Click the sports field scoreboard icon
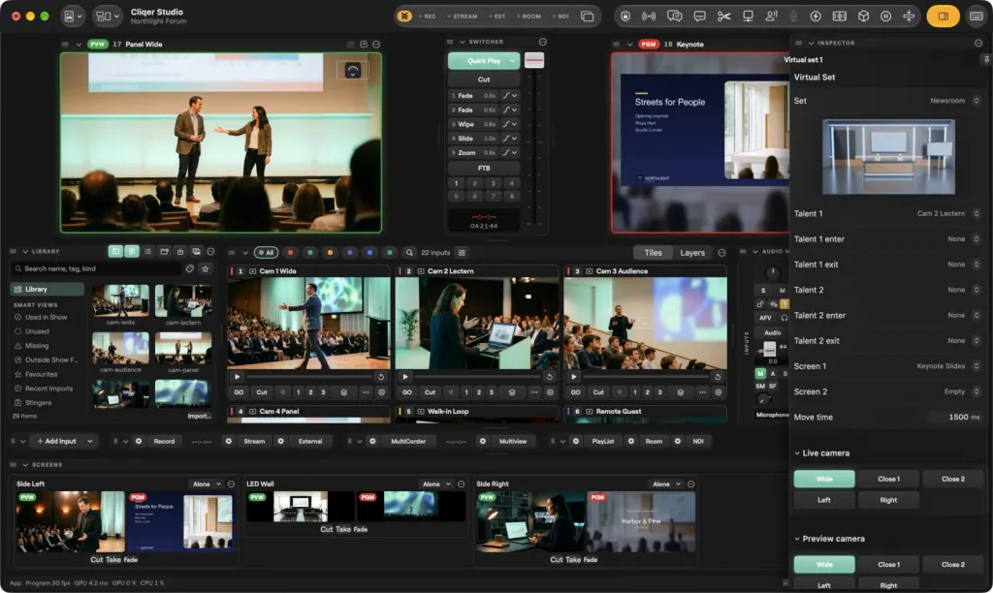 coord(840,16)
